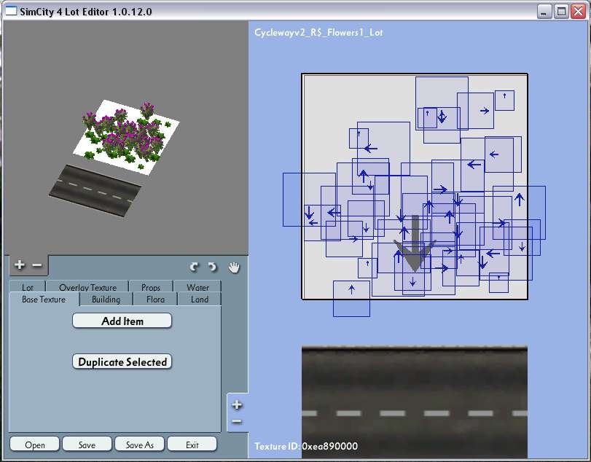The height and width of the screenshot is (462, 591).
Task: Select the Cyclewayv2_R$_Flowers1_Lot title text
Action: (x=318, y=32)
